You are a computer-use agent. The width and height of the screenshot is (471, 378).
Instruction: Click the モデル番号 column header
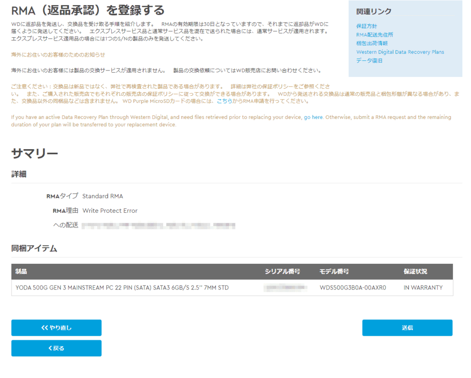click(334, 272)
